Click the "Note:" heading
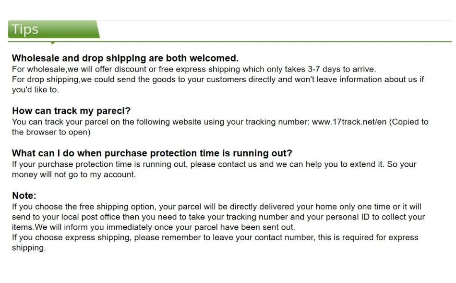This screenshot has width=456, height=283. point(24,196)
